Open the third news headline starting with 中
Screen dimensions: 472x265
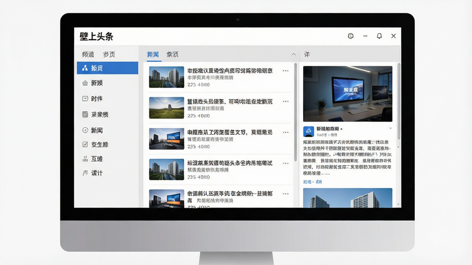point(230,132)
